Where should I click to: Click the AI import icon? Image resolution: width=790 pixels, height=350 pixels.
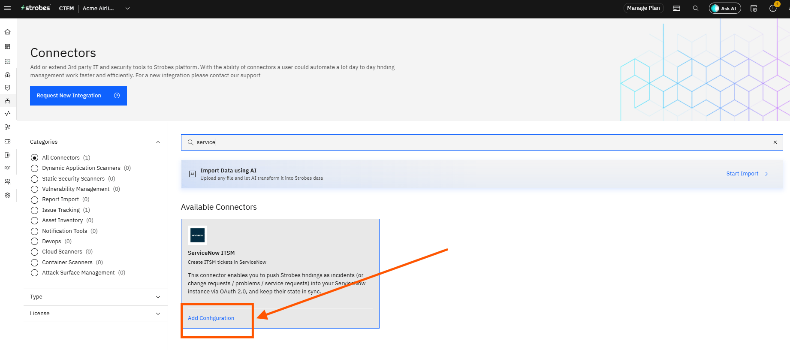(x=192, y=174)
